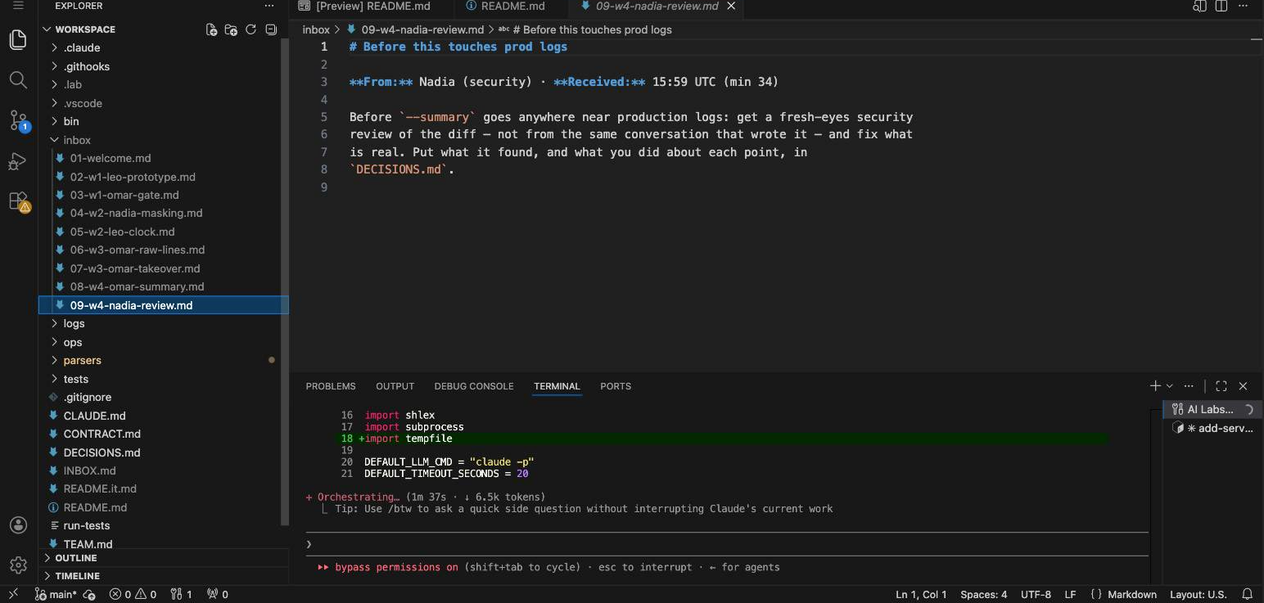Create a new file in workspace
The height and width of the screenshot is (603, 1264).
[211, 29]
